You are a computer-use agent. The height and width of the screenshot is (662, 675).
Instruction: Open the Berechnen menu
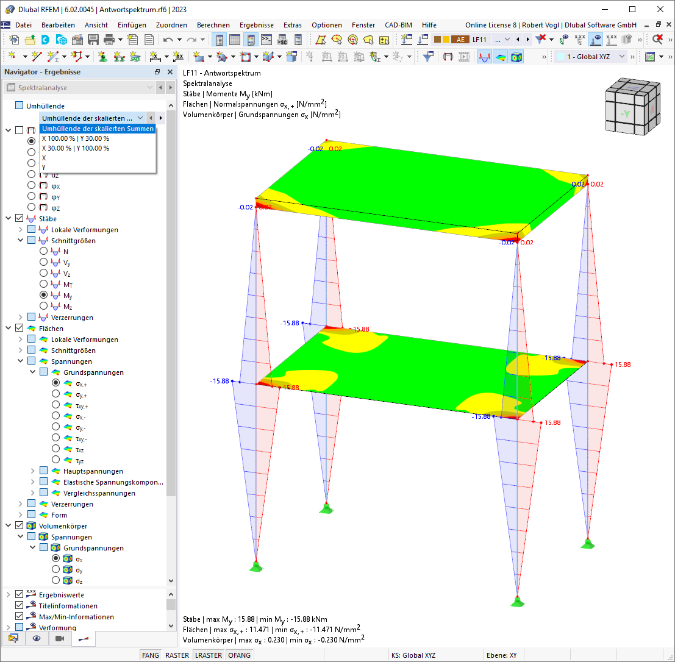pyautogui.click(x=213, y=25)
